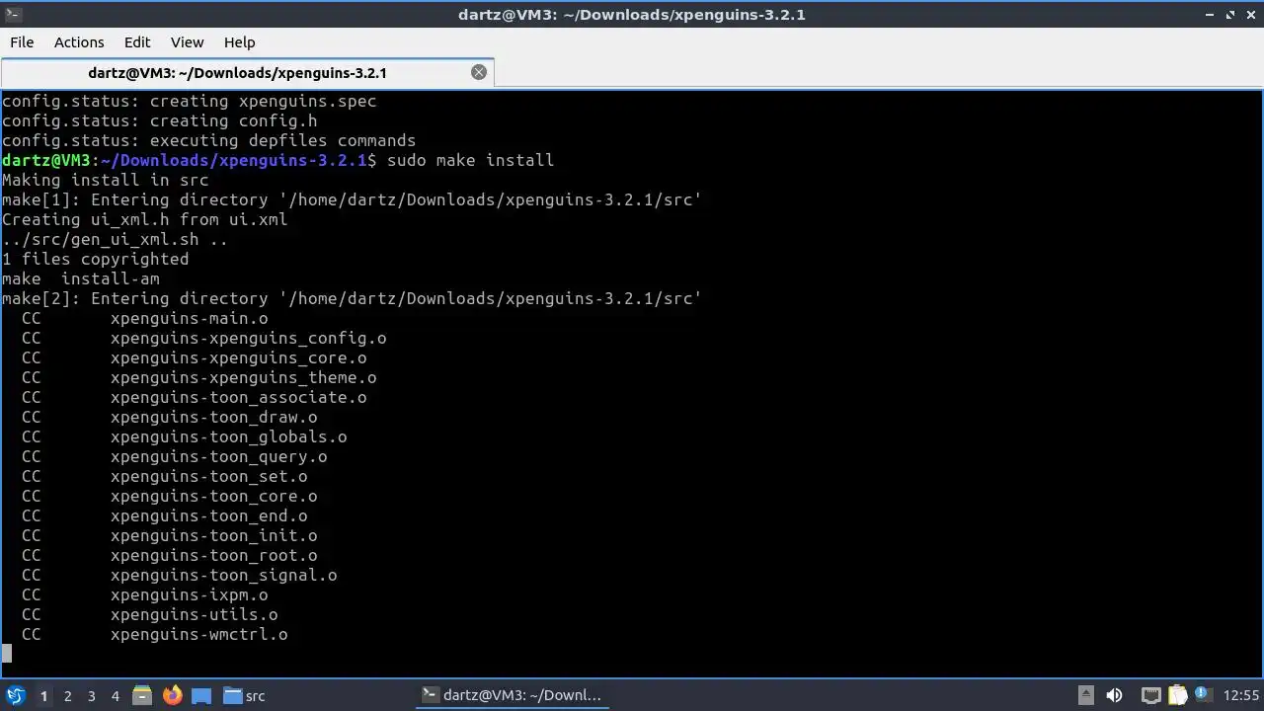Select the xpenguins-3.2.1 terminal tab
This screenshot has width=1264, height=711.
(x=237, y=72)
